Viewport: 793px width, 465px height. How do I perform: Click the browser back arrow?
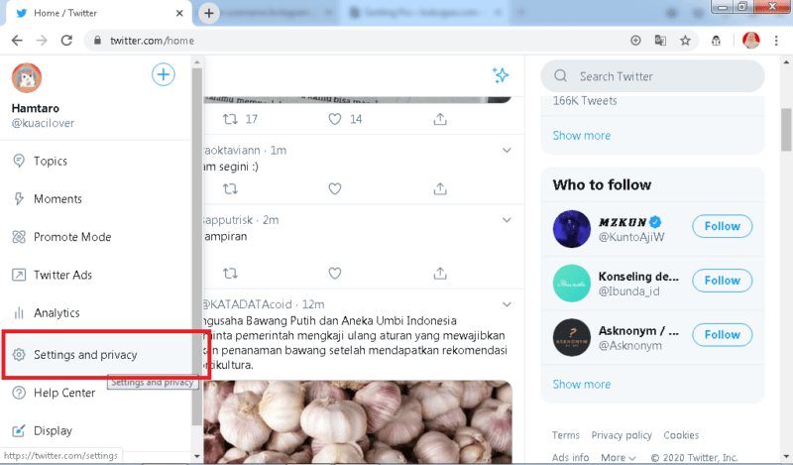[x=17, y=41]
